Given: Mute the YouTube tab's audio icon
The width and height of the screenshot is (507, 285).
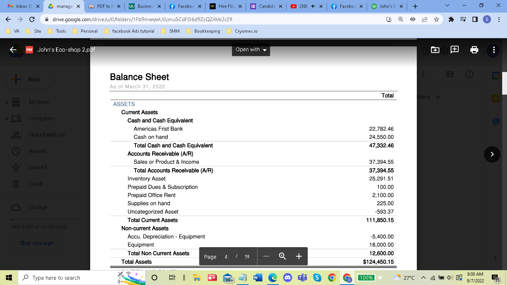Looking at the screenshot, I should pos(313,6).
